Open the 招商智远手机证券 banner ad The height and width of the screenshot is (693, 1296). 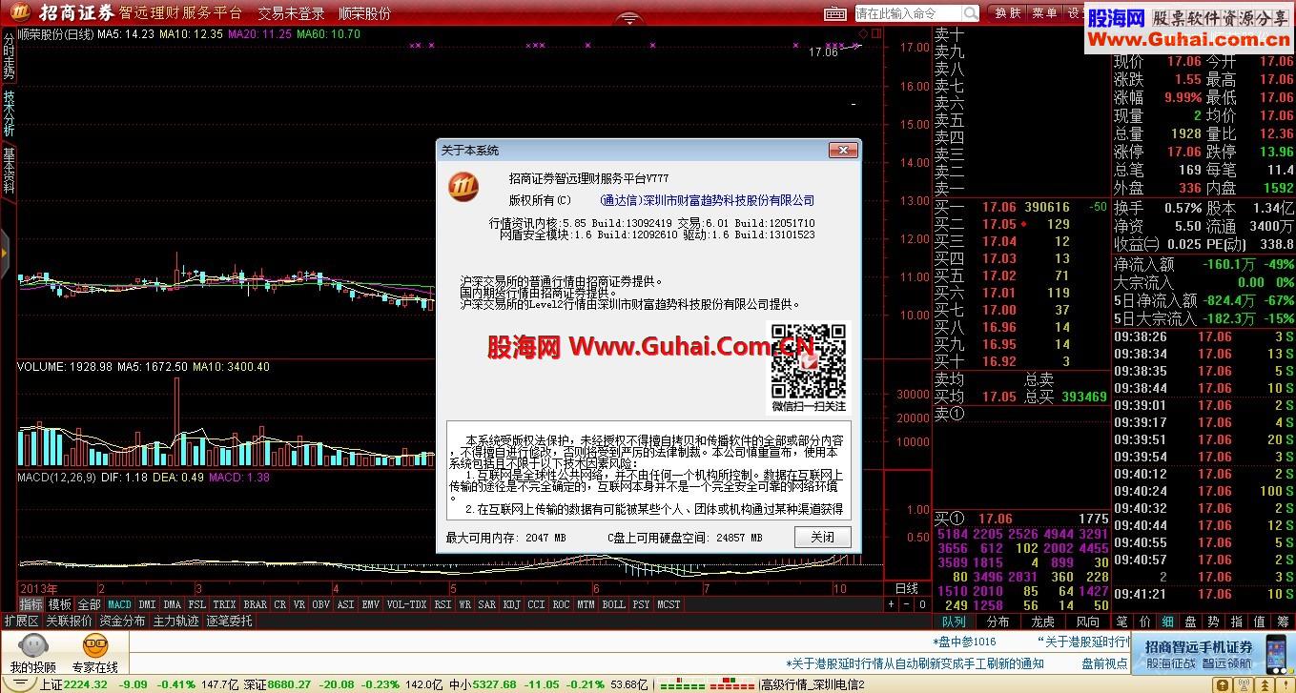(x=1213, y=653)
